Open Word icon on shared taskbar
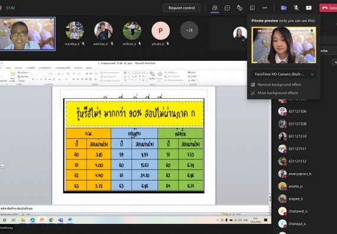Image resolution: width=337 pixels, height=234 pixels. pos(70,220)
